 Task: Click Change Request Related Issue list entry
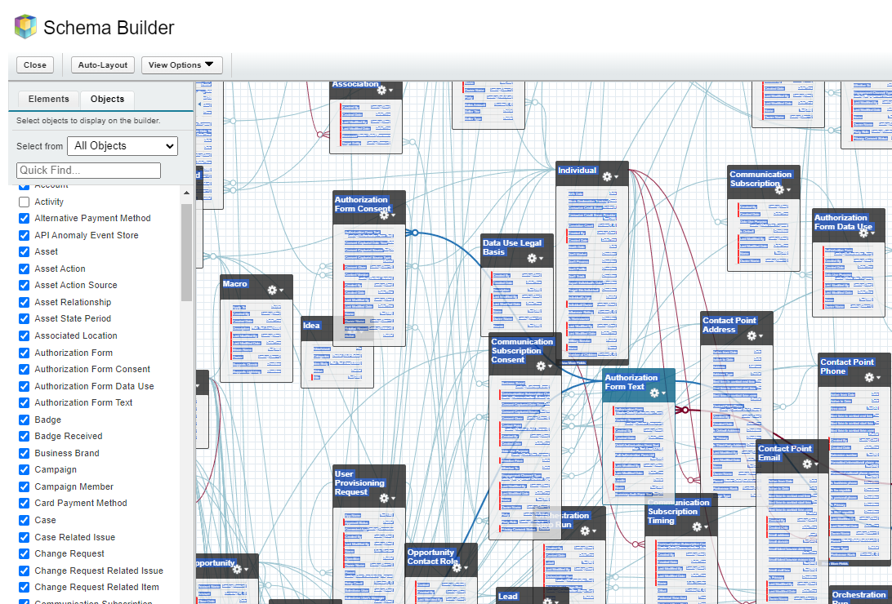(x=98, y=571)
